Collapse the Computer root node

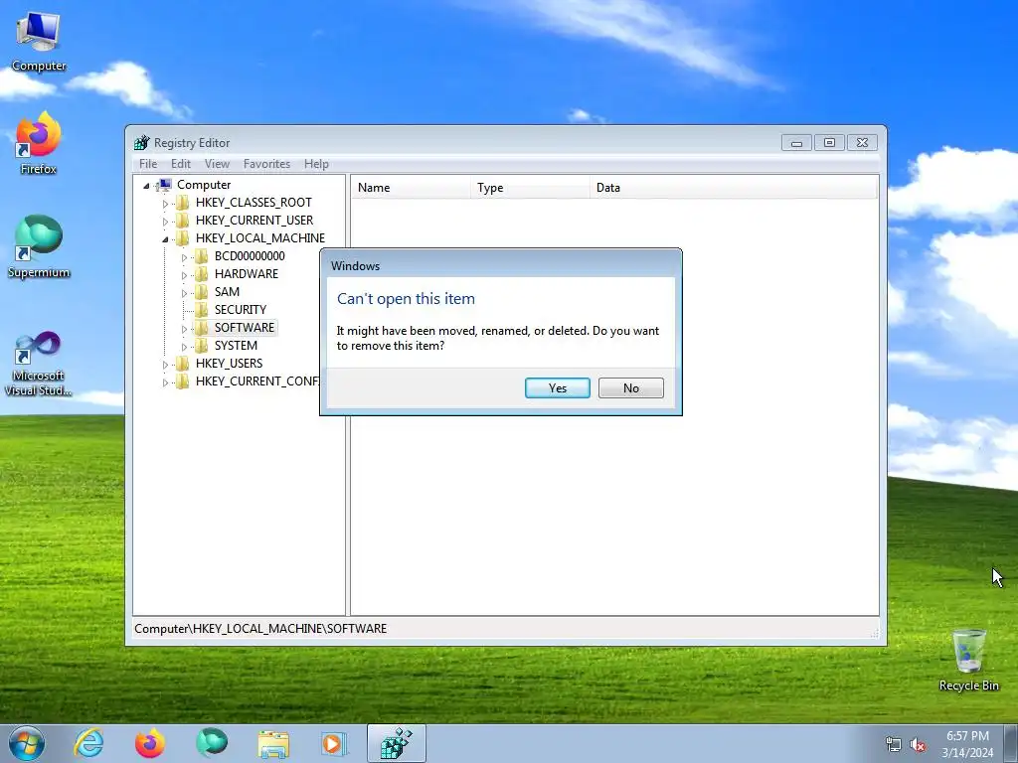[147, 186]
